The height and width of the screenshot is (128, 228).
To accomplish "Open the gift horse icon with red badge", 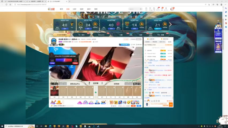I will click(x=53, y=102).
